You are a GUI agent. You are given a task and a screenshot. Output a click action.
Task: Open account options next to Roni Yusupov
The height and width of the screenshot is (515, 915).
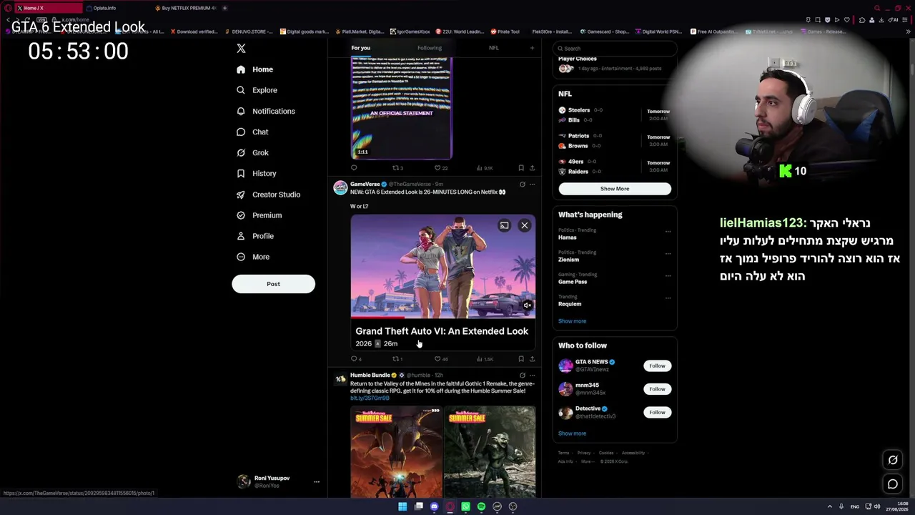click(317, 481)
